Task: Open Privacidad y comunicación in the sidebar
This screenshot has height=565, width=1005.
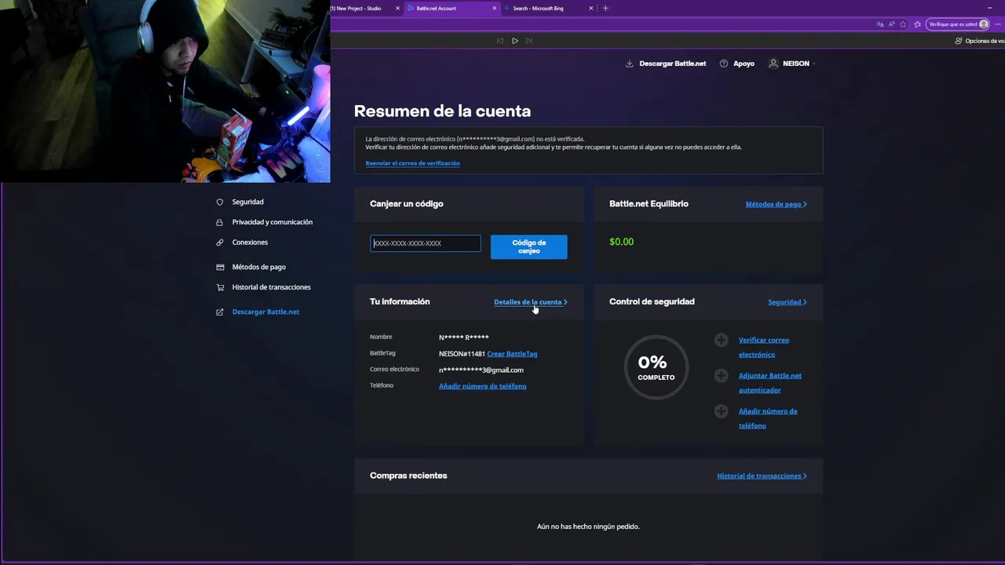Action: pyautogui.click(x=272, y=222)
